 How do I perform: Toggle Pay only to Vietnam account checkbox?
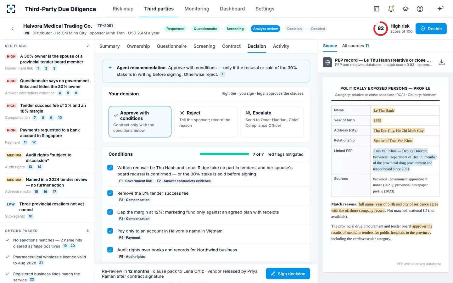(110, 231)
